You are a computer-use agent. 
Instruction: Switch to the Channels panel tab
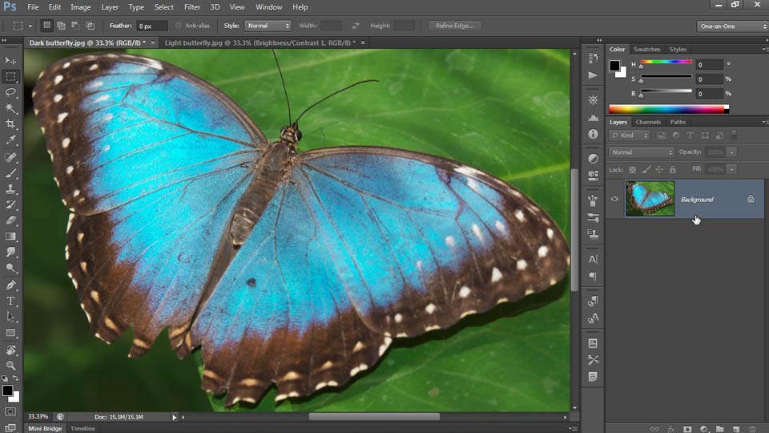pyautogui.click(x=648, y=122)
